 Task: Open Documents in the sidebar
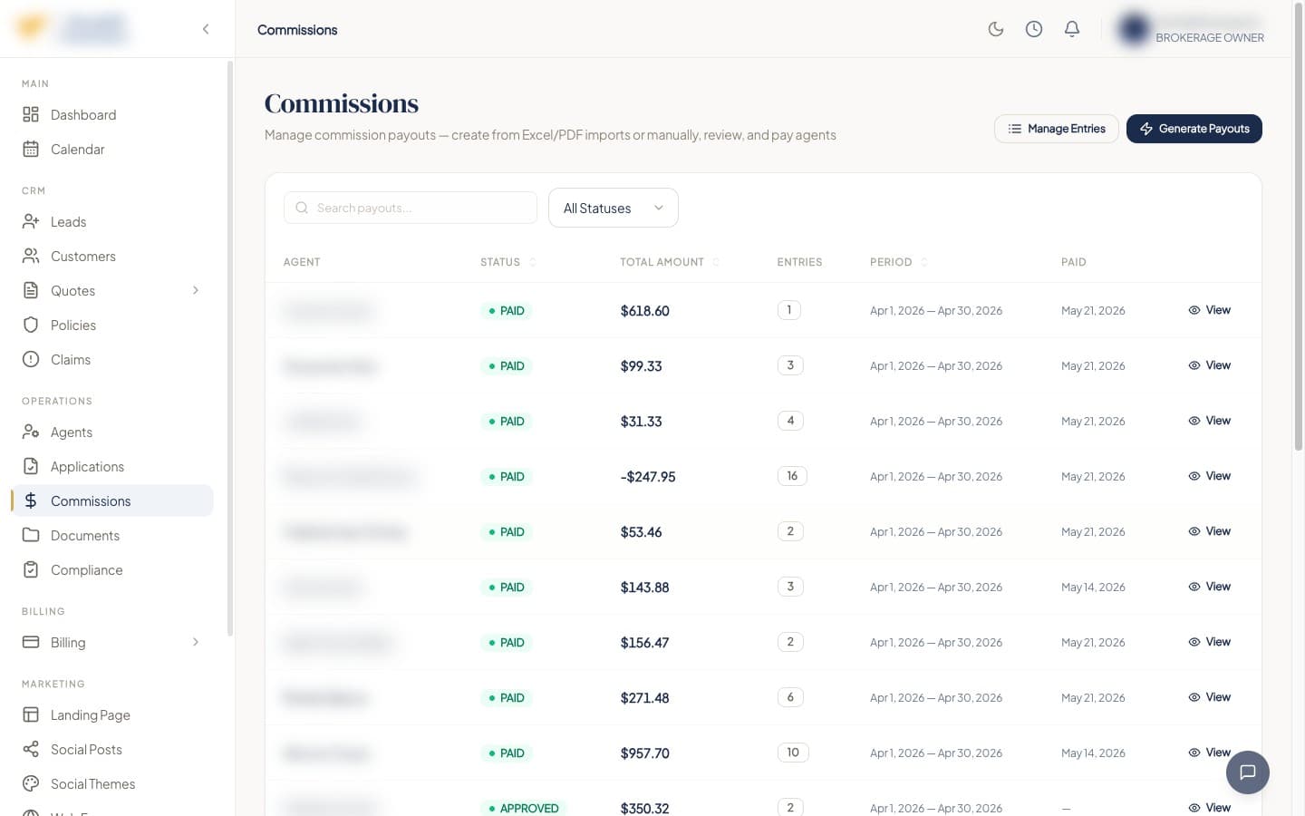(x=112, y=535)
